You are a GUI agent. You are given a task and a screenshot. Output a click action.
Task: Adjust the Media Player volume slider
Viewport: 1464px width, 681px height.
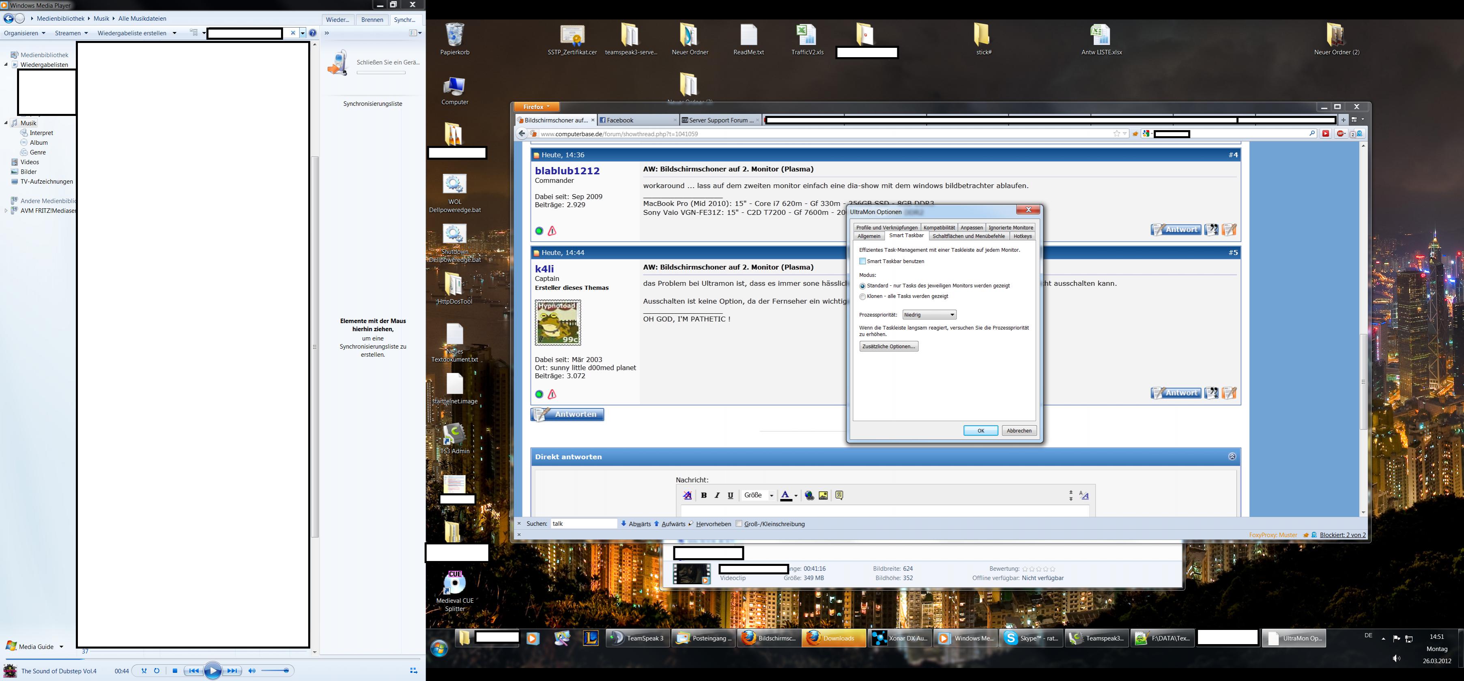pyautogui.click(x=275, y=671)
